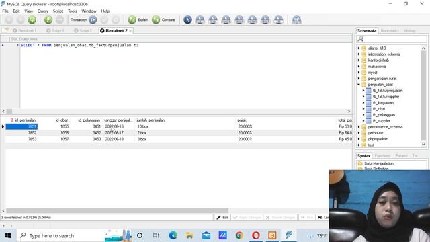Select the cell with id_penjualan 7652
The width and height of the screenshot is (430, 242).
click(x=21, y=133)
